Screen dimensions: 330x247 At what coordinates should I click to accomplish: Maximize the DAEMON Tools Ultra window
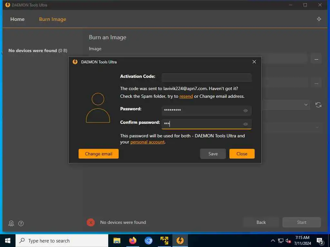coord(305,5)
